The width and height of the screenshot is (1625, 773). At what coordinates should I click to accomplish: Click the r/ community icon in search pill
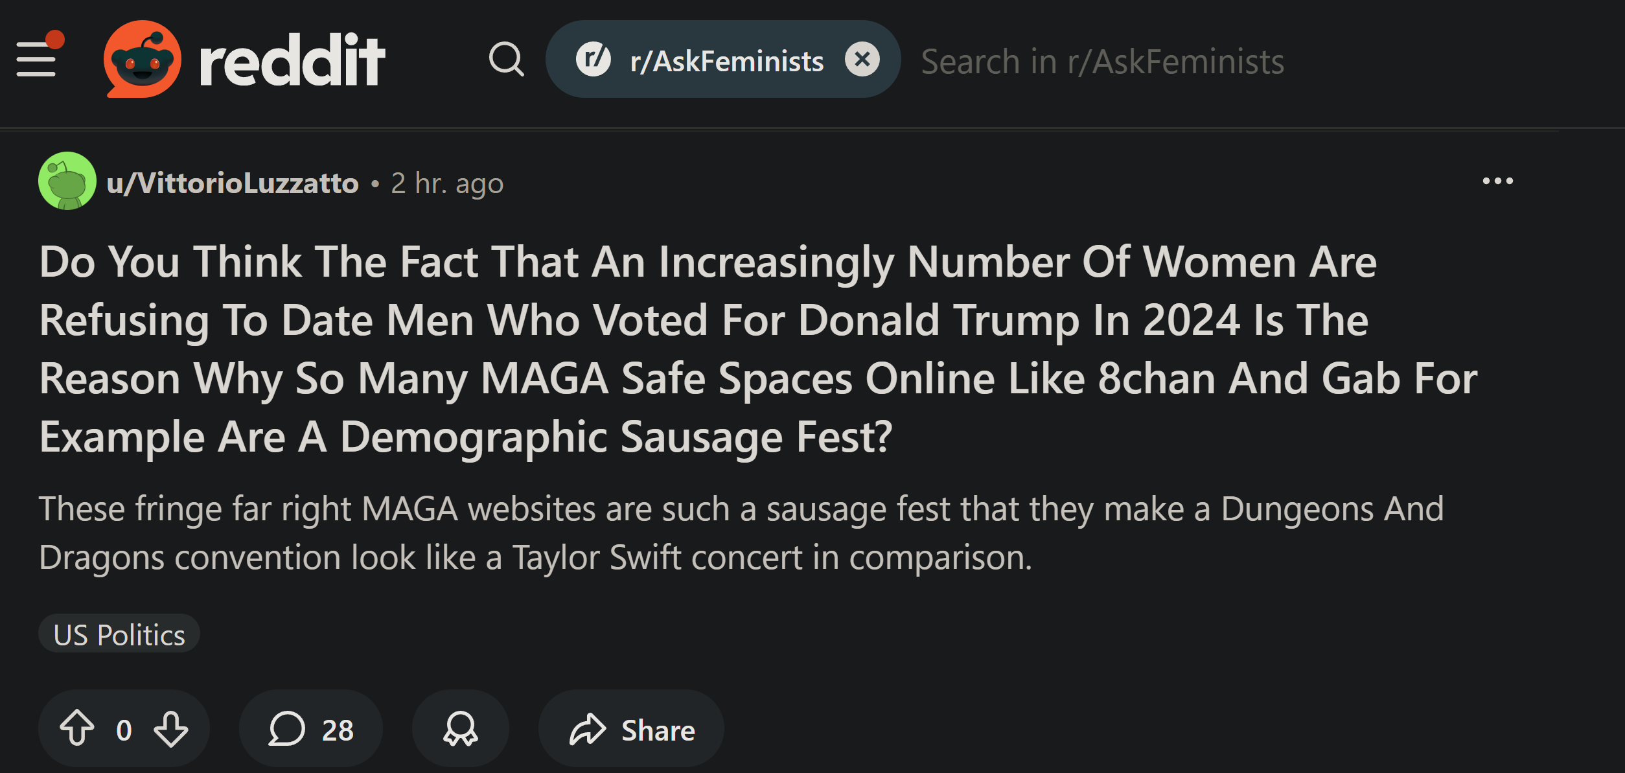[x=593, y=60]
